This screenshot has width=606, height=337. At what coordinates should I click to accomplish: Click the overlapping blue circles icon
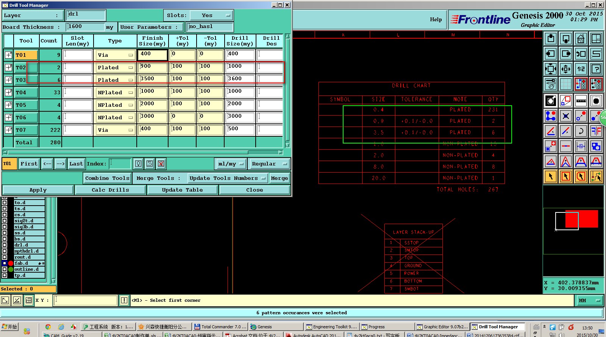596,146
